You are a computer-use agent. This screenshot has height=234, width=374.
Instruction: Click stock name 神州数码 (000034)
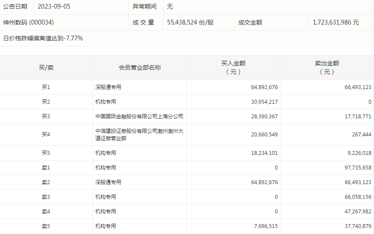(x=28, y=22)
